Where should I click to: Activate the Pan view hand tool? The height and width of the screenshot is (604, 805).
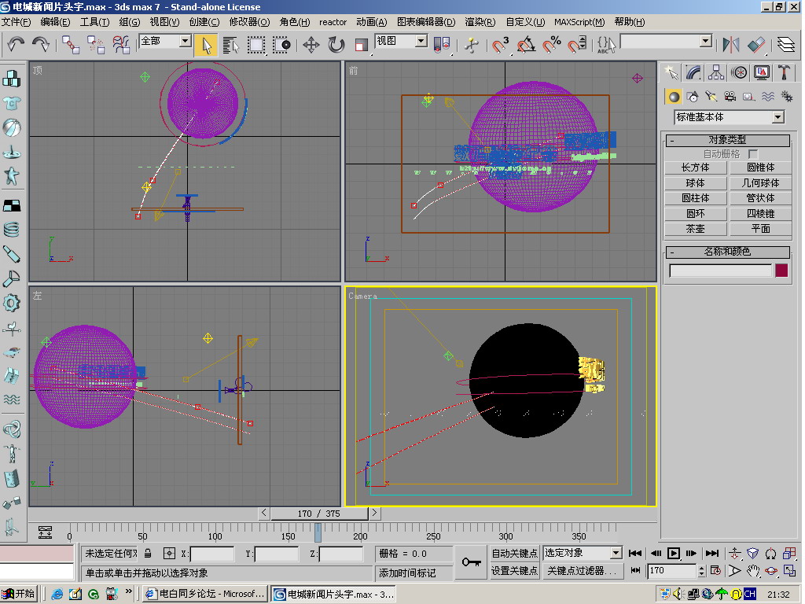752,570
